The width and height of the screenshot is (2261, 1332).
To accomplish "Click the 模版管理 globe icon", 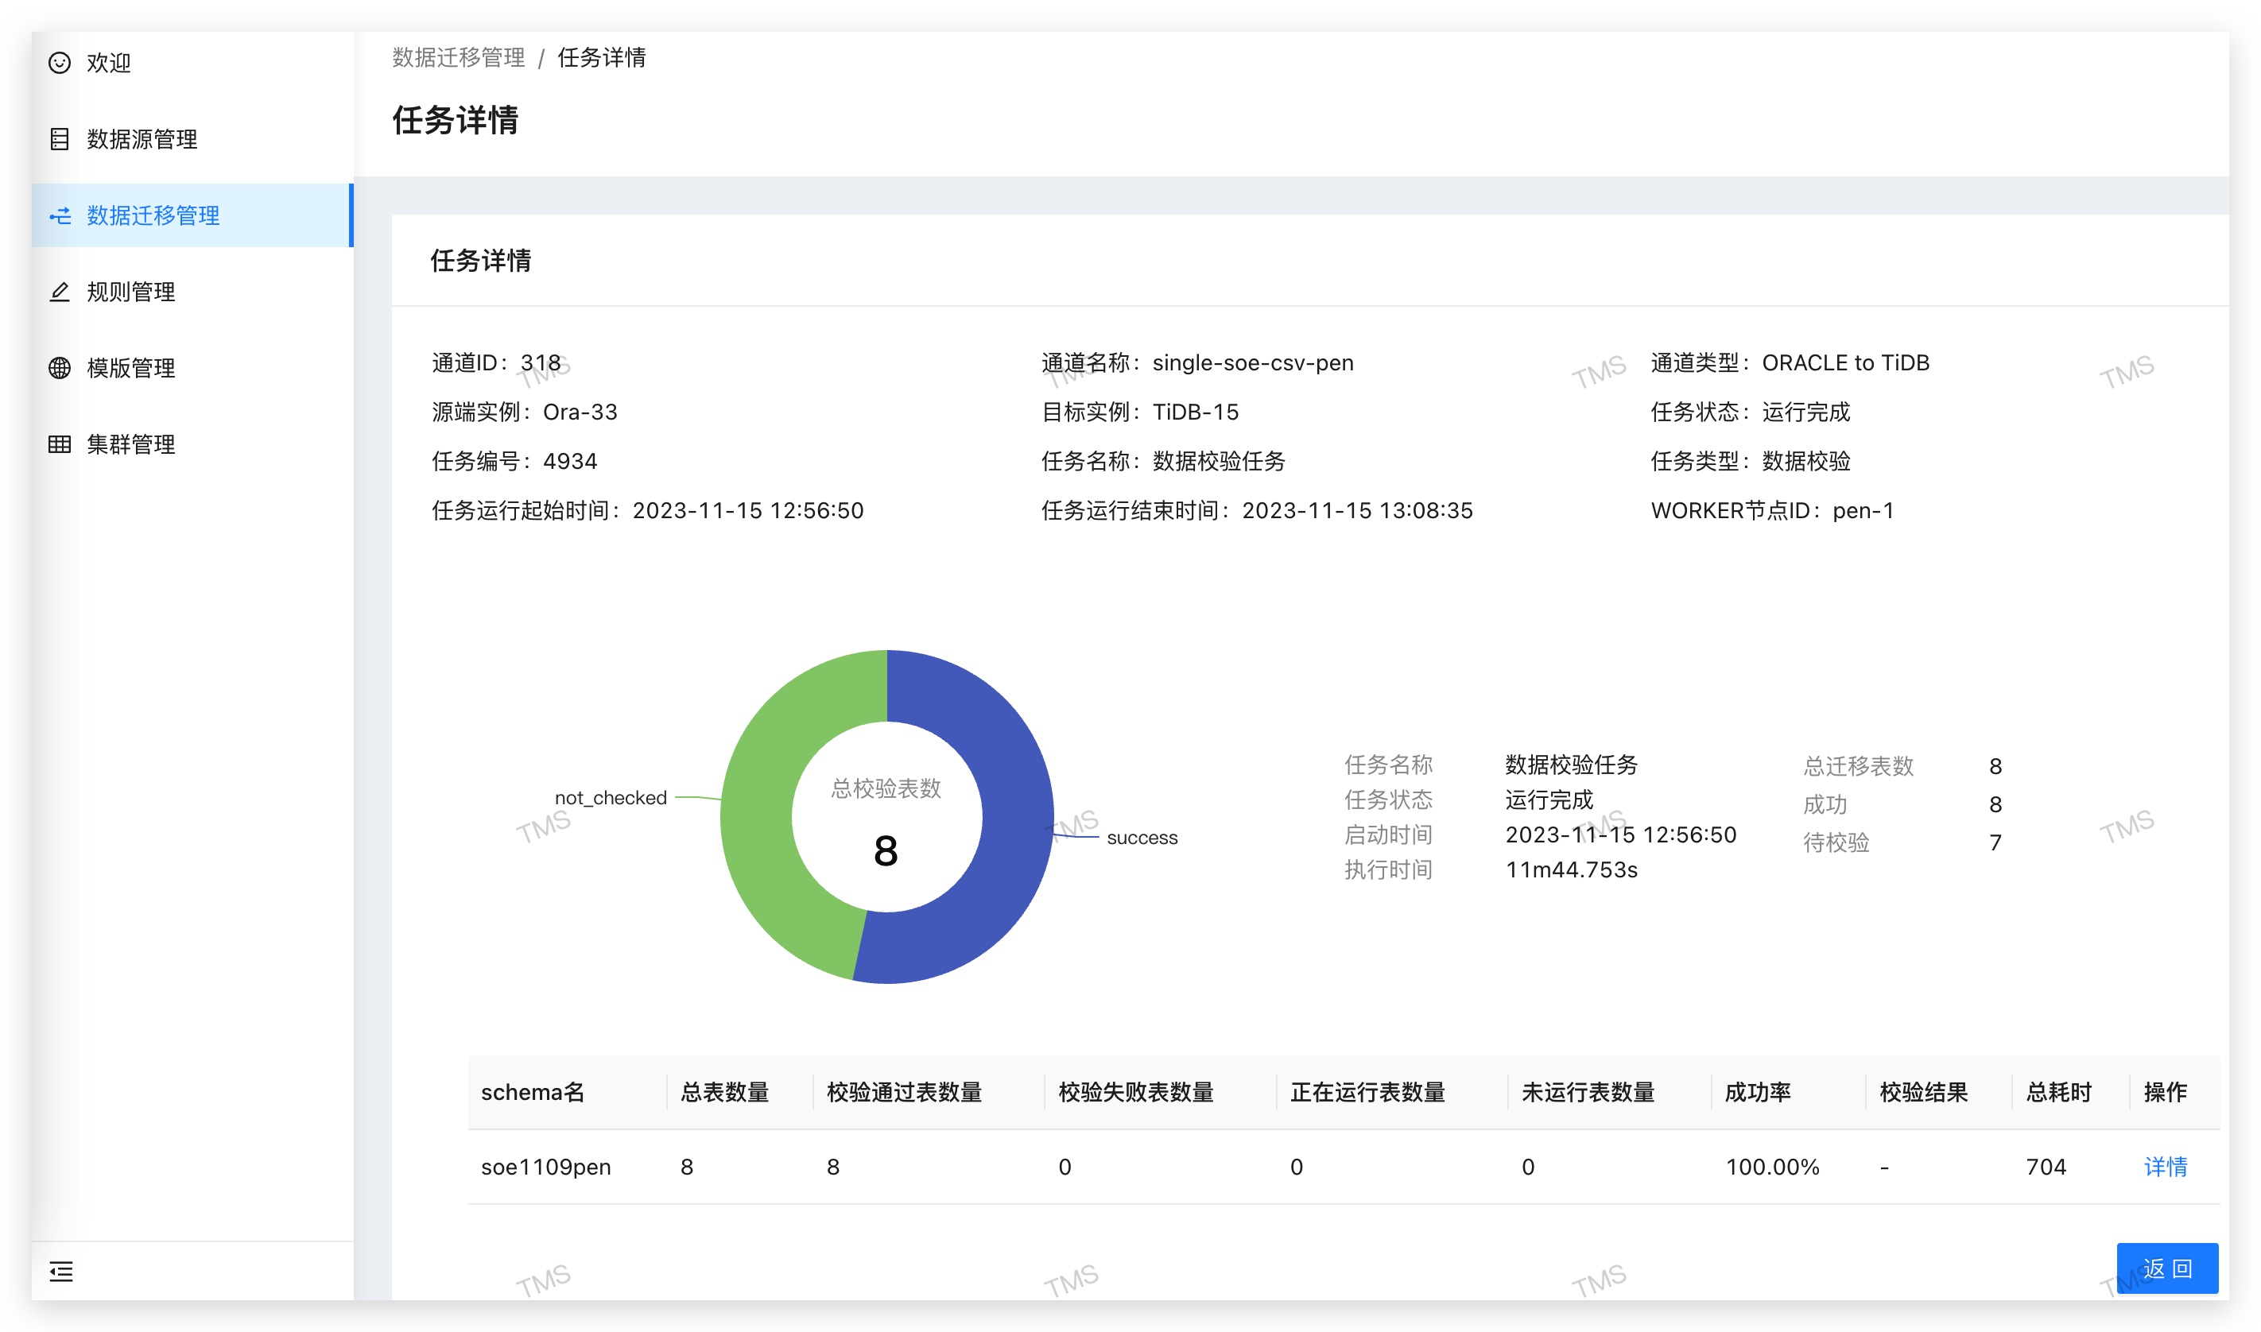I will [60, 368].
